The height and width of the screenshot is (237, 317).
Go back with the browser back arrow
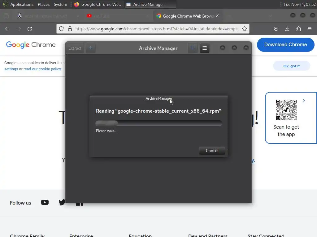(x=7, y=29)
